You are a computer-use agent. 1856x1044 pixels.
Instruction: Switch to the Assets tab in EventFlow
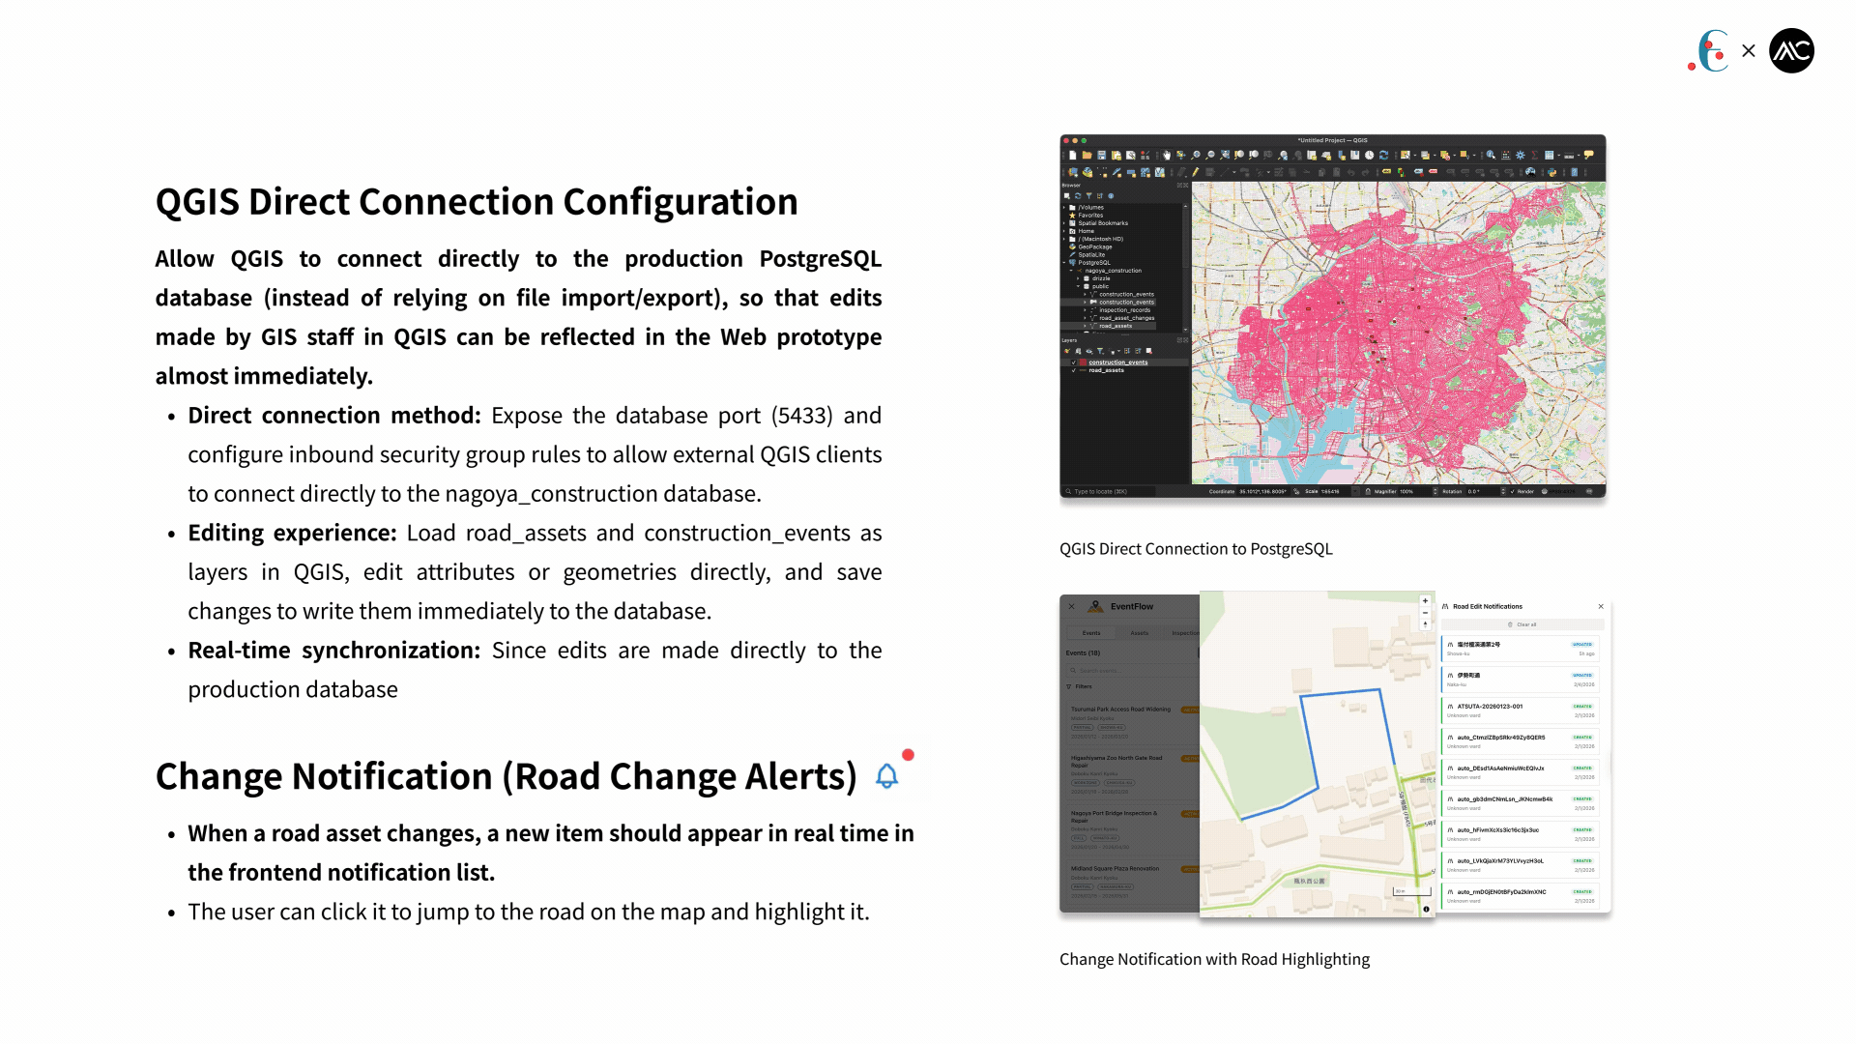[1140, 633]
